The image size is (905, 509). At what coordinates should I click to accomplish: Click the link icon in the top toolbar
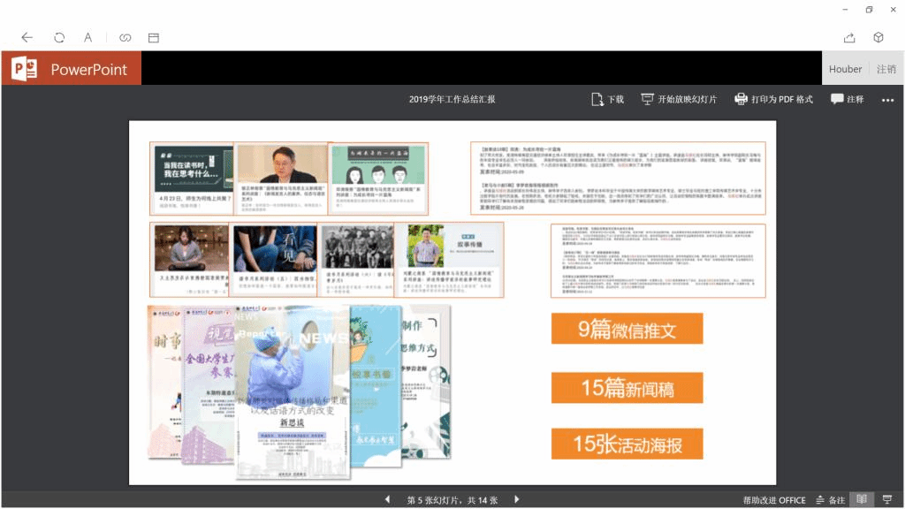(125, 38)
